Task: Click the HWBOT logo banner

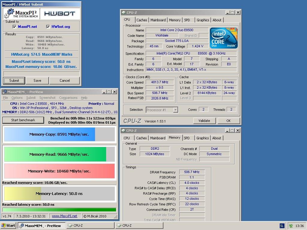Action: tap(60, 13)
